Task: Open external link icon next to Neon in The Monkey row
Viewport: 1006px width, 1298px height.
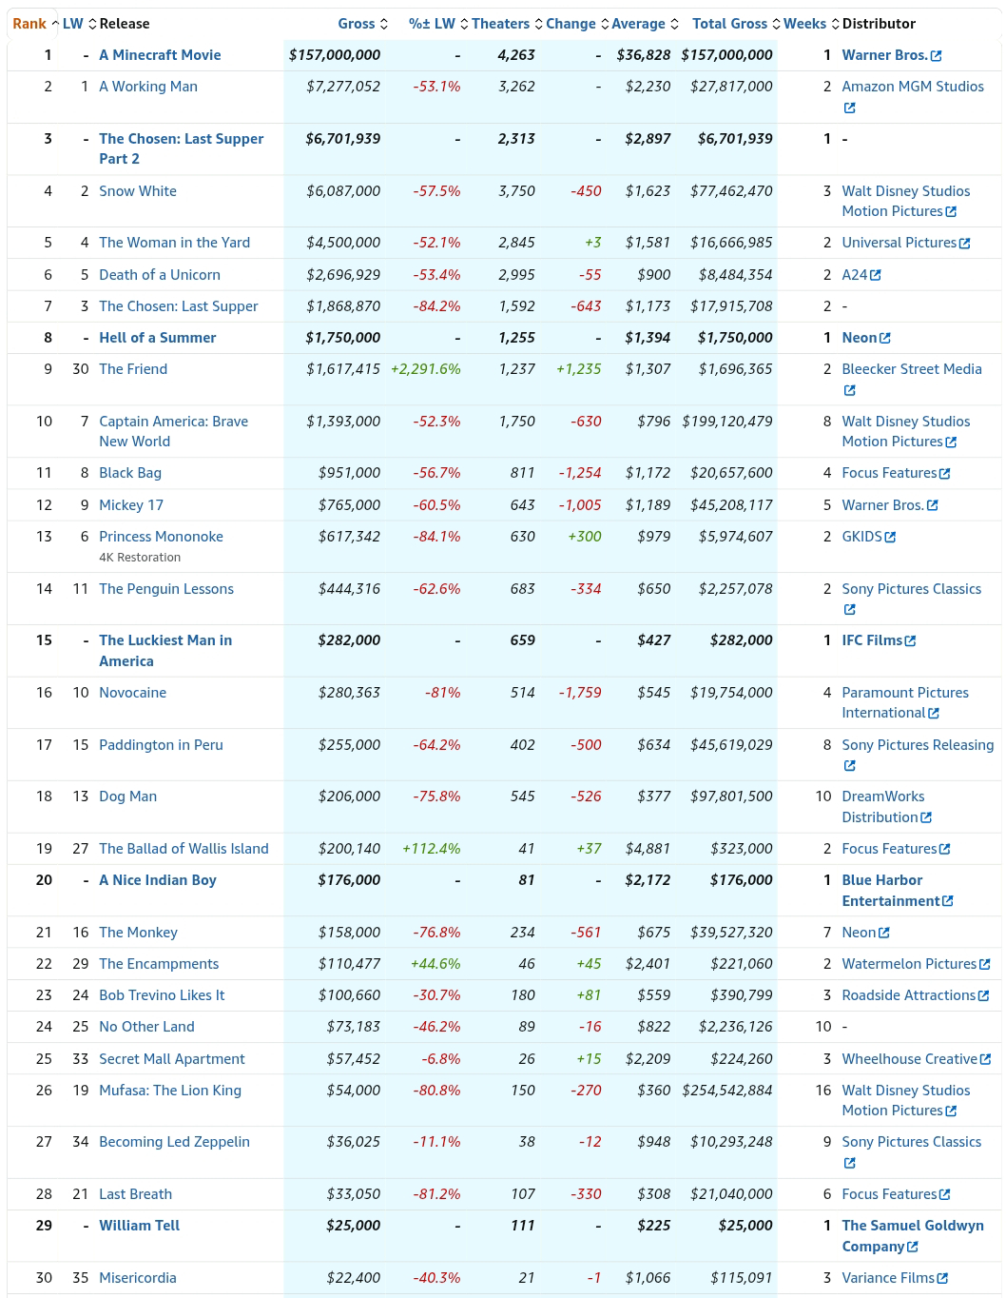Action: 883,933
